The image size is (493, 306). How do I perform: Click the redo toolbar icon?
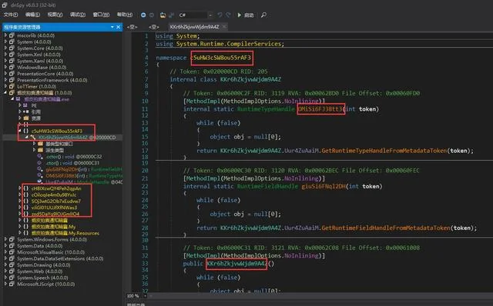pos(228,15)
